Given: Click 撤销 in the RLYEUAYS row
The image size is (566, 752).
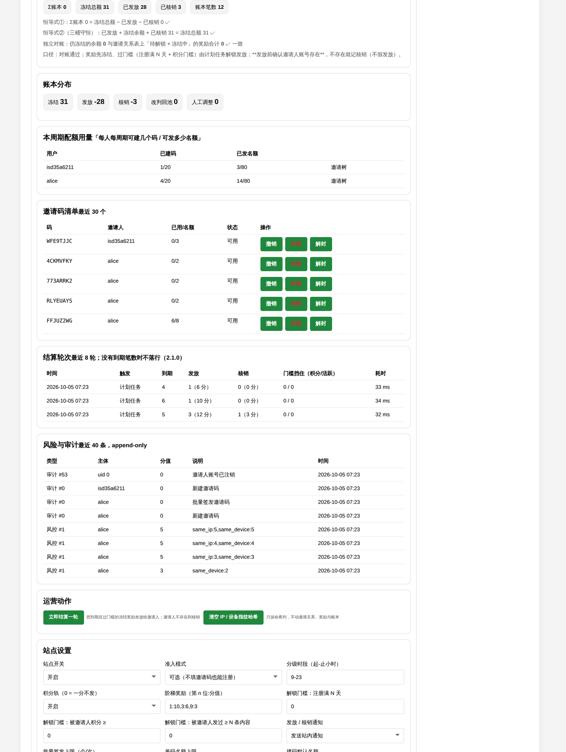Looking at the screenshot, I should [x=271, y=303].
